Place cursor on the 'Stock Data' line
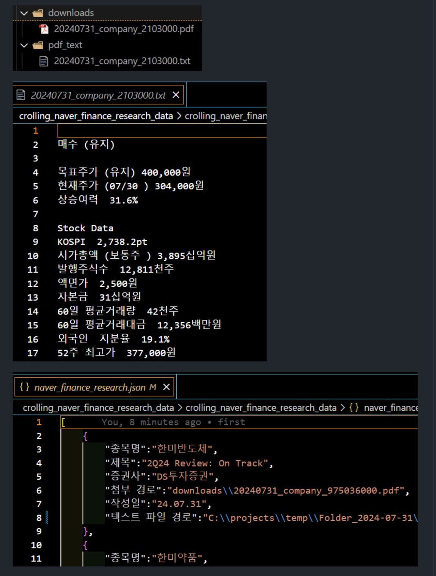 [x=85, y=228]
